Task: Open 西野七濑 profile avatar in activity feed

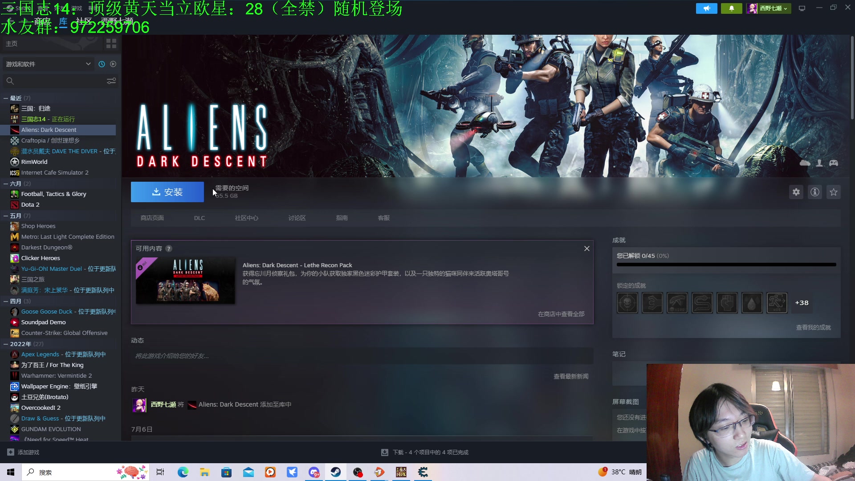Action: click(x=139, y=405)
